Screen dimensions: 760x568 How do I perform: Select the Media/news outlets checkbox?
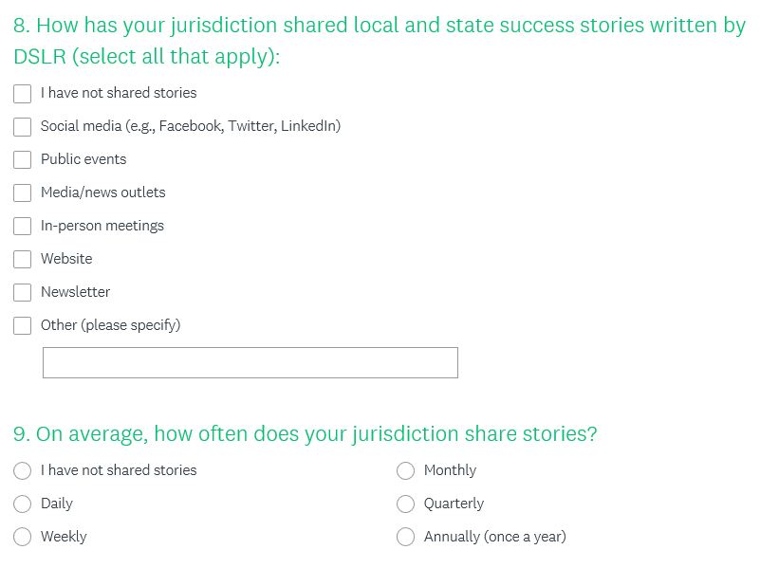[x=23, y=193]
